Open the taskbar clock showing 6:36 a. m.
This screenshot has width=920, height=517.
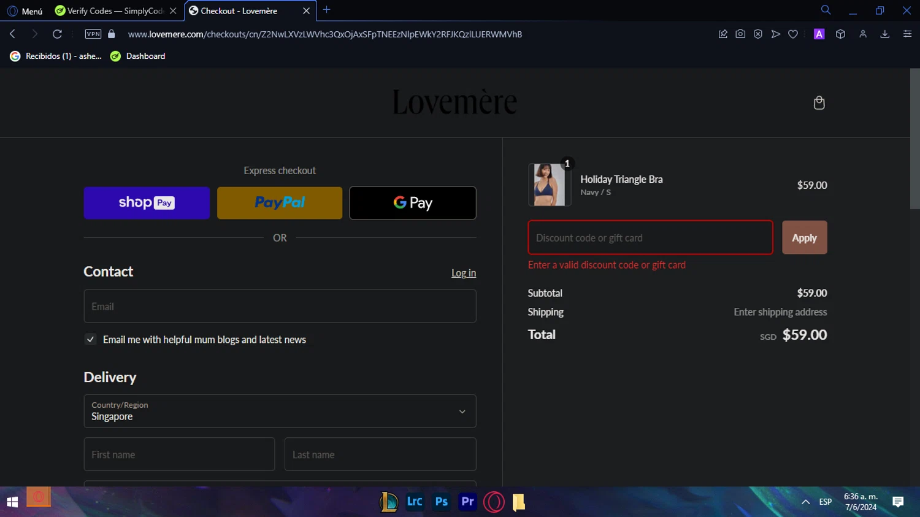click(861, 502)
